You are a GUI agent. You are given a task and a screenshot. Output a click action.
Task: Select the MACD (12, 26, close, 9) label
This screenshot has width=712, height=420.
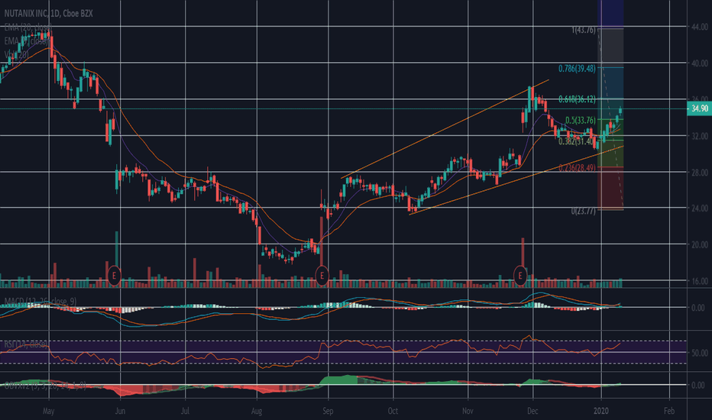pos(40,301)
